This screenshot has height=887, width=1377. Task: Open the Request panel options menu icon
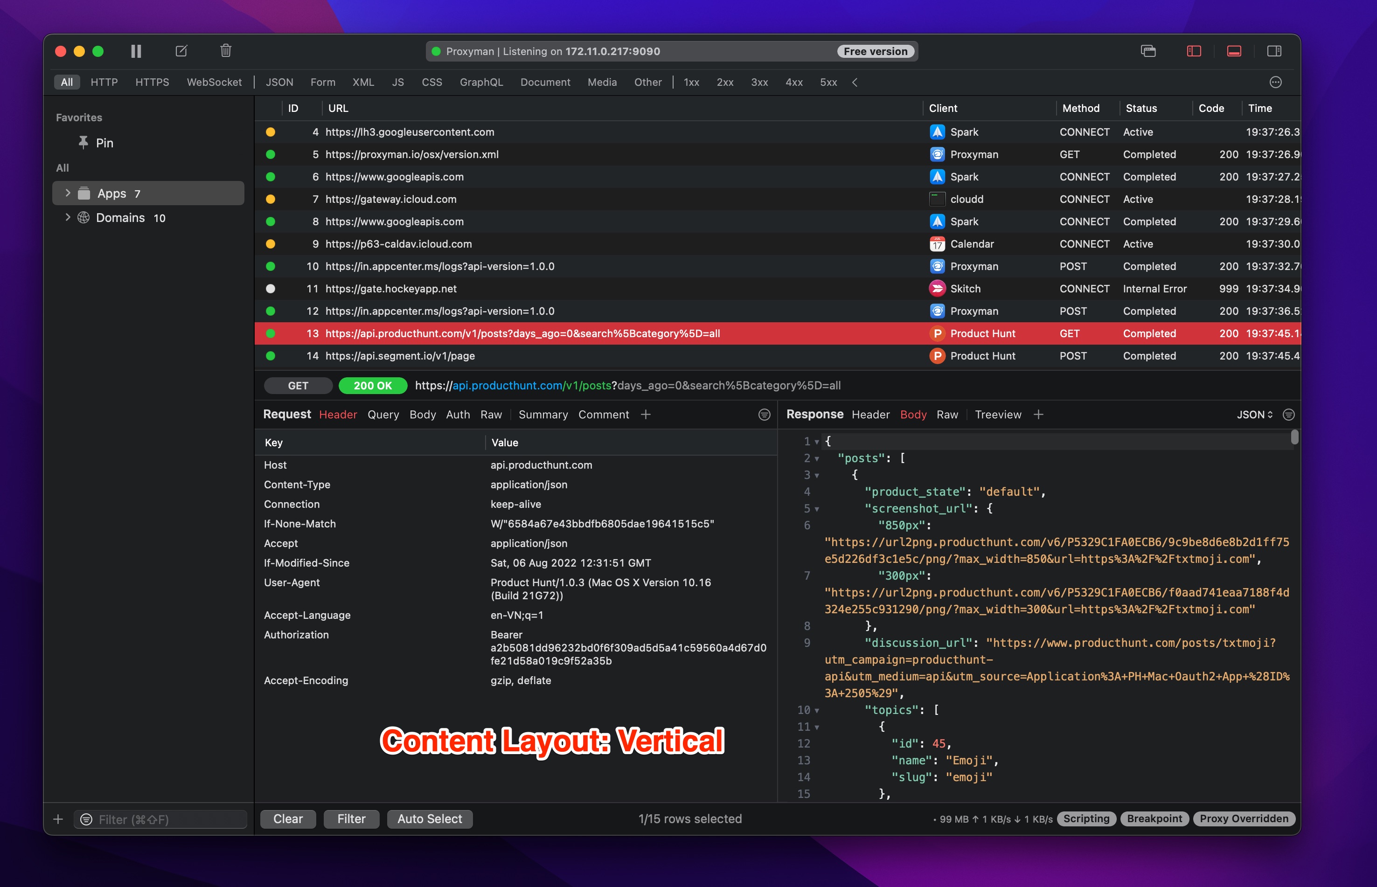click(764, 414)
